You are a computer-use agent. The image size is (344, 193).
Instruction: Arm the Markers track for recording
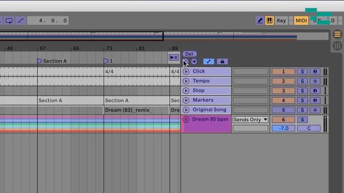coord(315,100)
